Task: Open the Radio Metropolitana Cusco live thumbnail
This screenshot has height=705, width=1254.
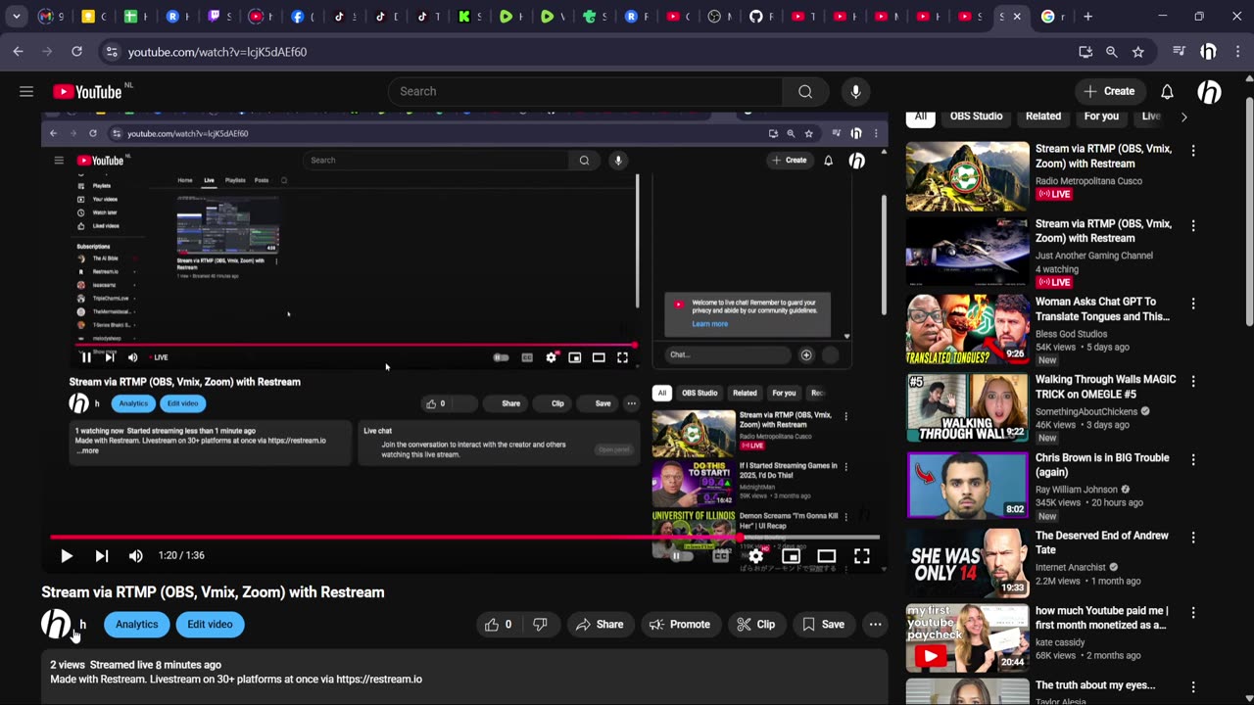Action: pos(967,176)
